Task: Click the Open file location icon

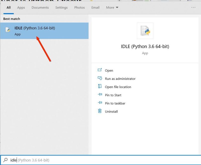Action: coord(99,87)
